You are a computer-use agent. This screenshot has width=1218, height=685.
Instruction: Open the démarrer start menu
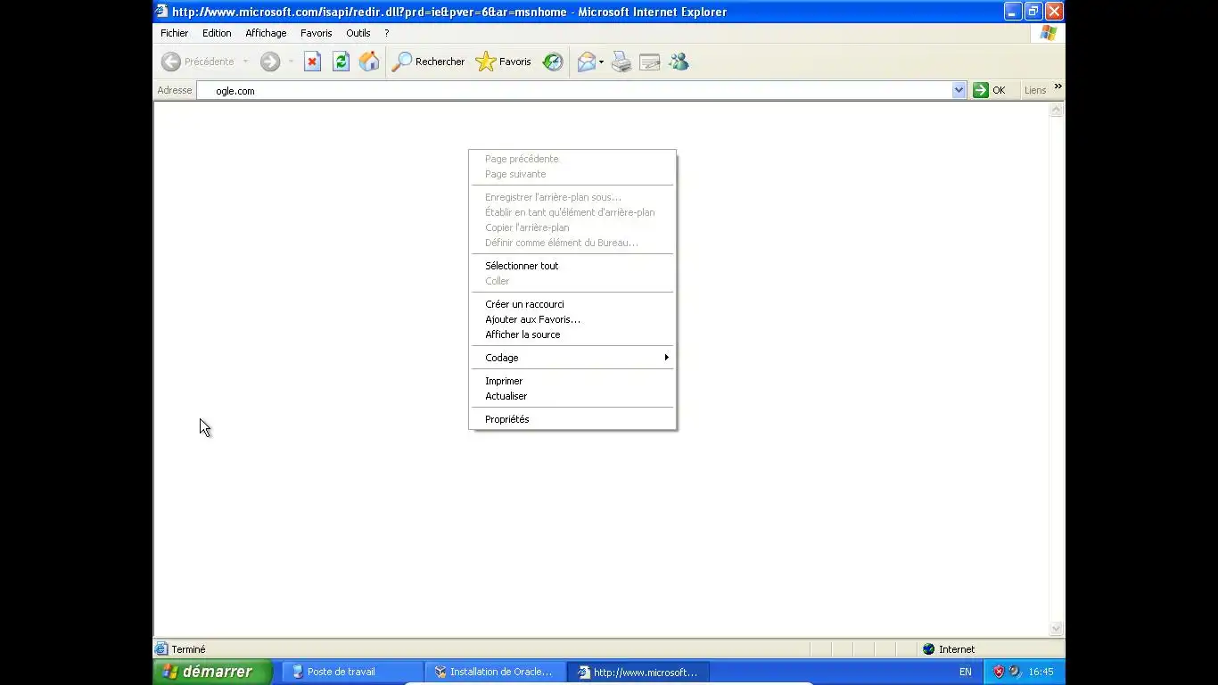212,672
